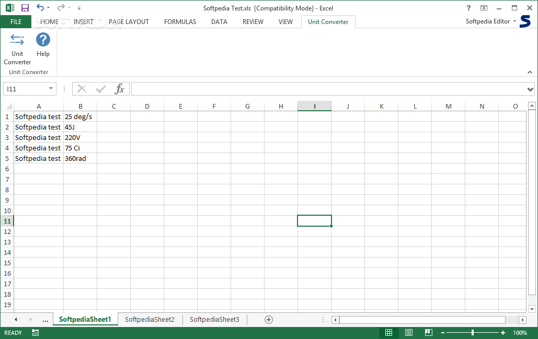
Task: Click the Insert Function fx button
Action: (119, 89)
